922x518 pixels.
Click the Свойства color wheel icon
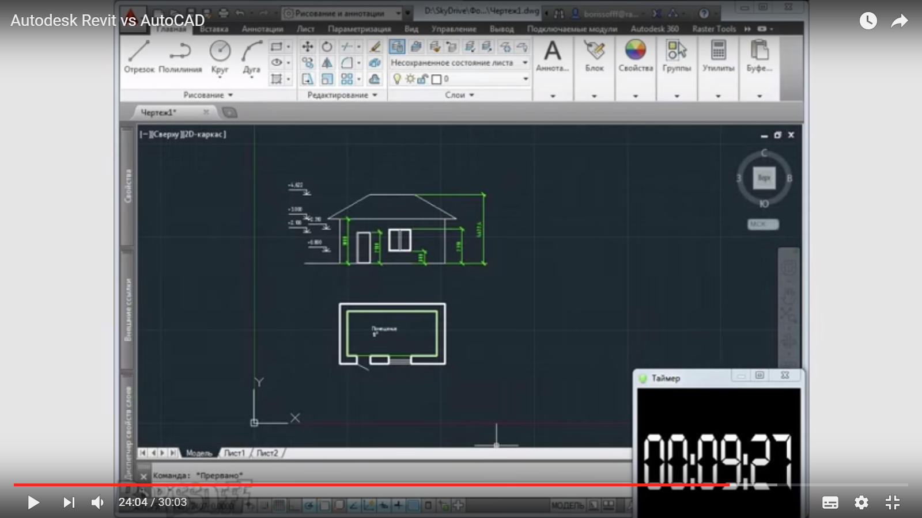pyautogui.click(x=636, y=56)
